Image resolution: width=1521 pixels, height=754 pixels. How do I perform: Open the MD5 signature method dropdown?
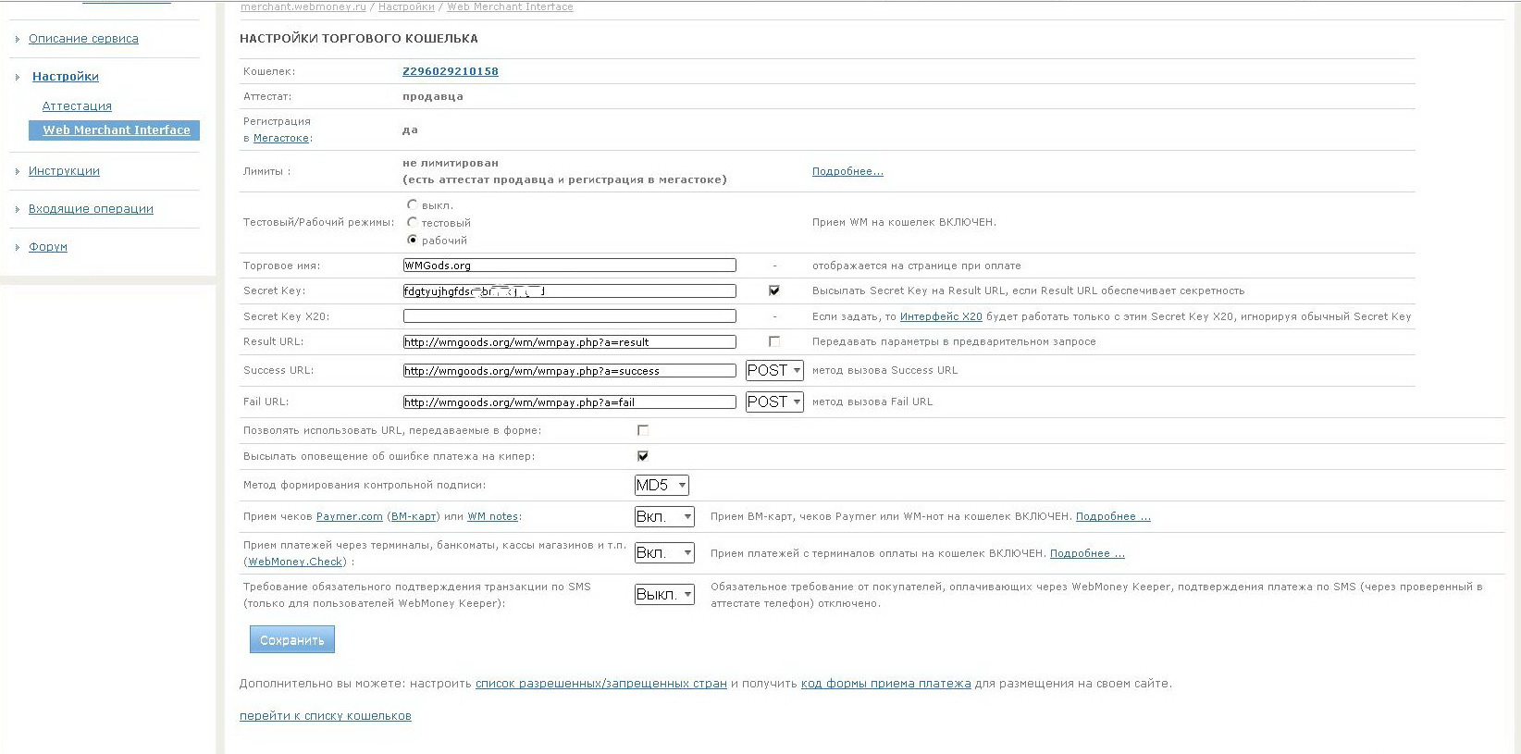662,485
